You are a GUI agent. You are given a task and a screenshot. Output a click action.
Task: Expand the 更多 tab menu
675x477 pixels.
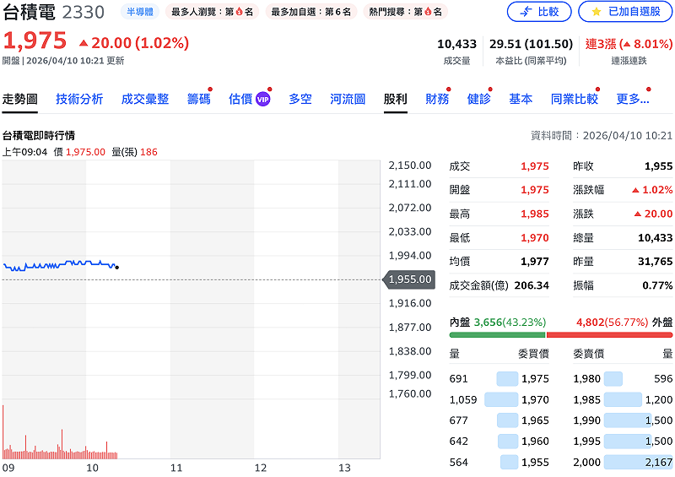coord(633,99)
